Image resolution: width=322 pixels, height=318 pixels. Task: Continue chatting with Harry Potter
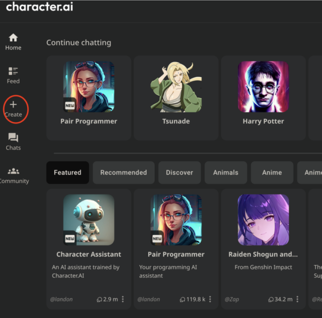[x=263, y=98]
